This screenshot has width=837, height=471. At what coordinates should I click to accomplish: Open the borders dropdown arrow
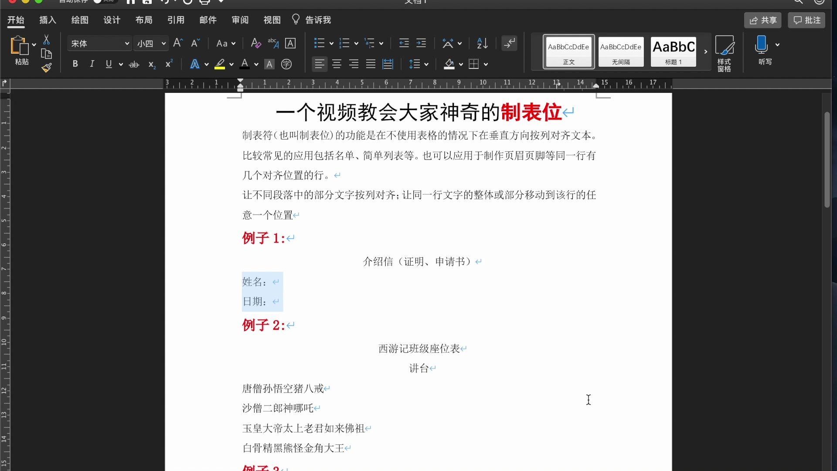point(486,65)
